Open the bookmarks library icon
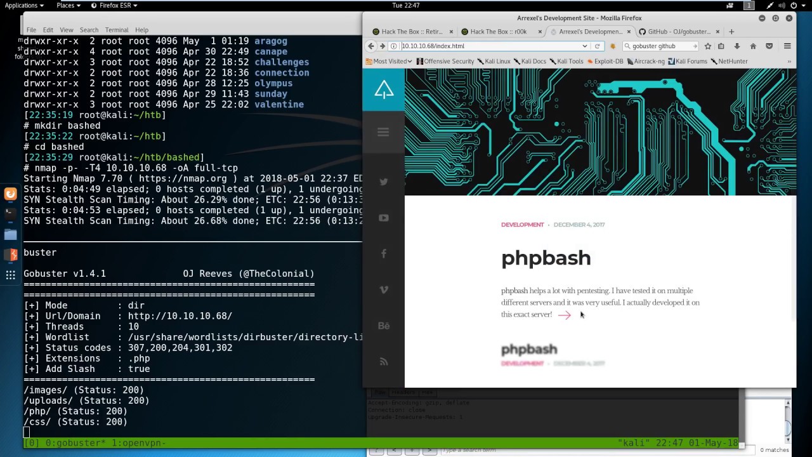 click(x=721, y=46)
